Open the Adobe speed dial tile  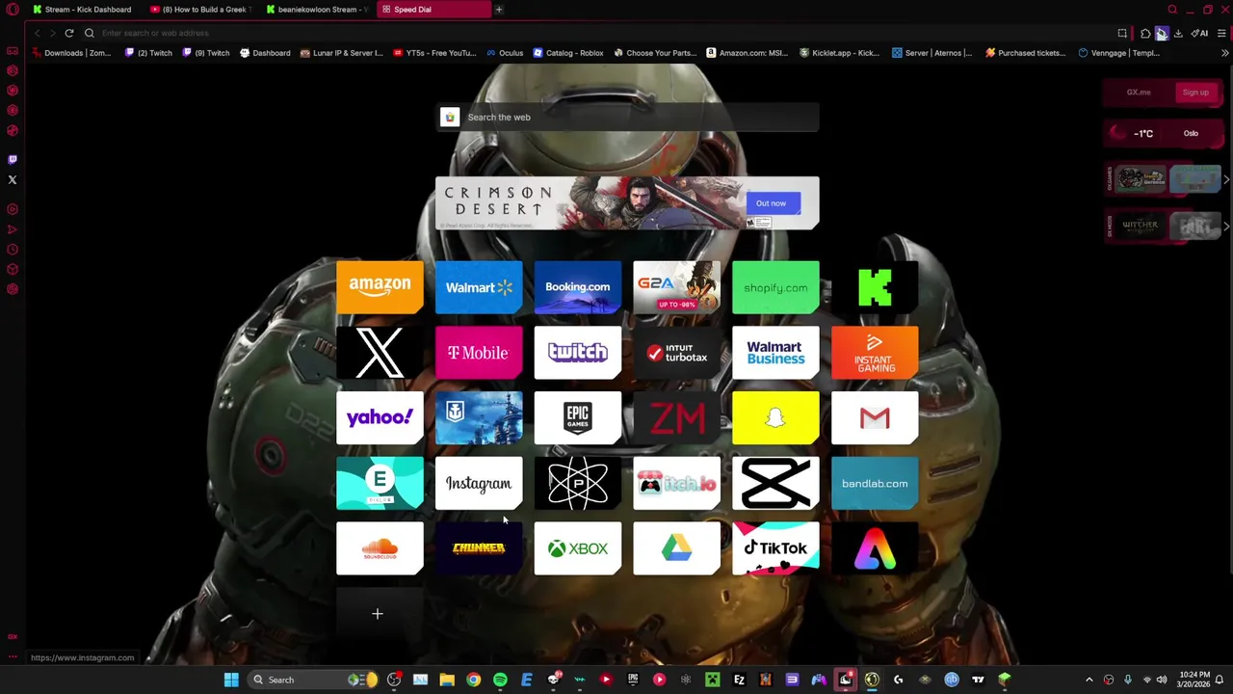[x=875, y=548]
